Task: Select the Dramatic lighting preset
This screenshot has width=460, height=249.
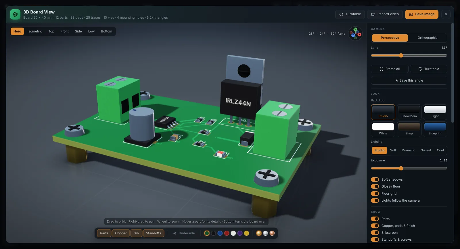Action: click(409, 150)
